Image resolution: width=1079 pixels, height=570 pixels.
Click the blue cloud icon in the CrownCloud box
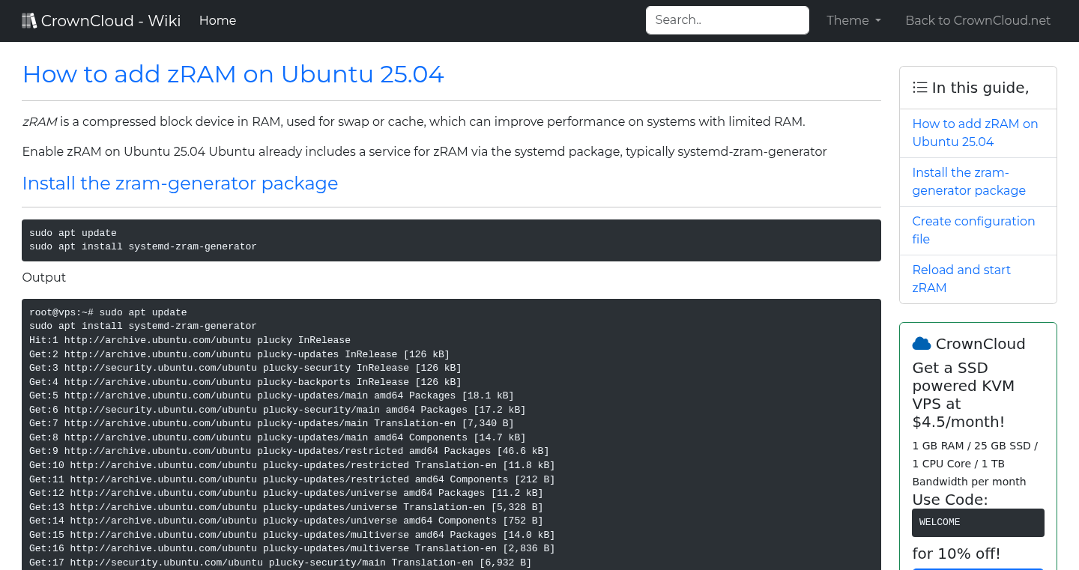pos(921,343)
